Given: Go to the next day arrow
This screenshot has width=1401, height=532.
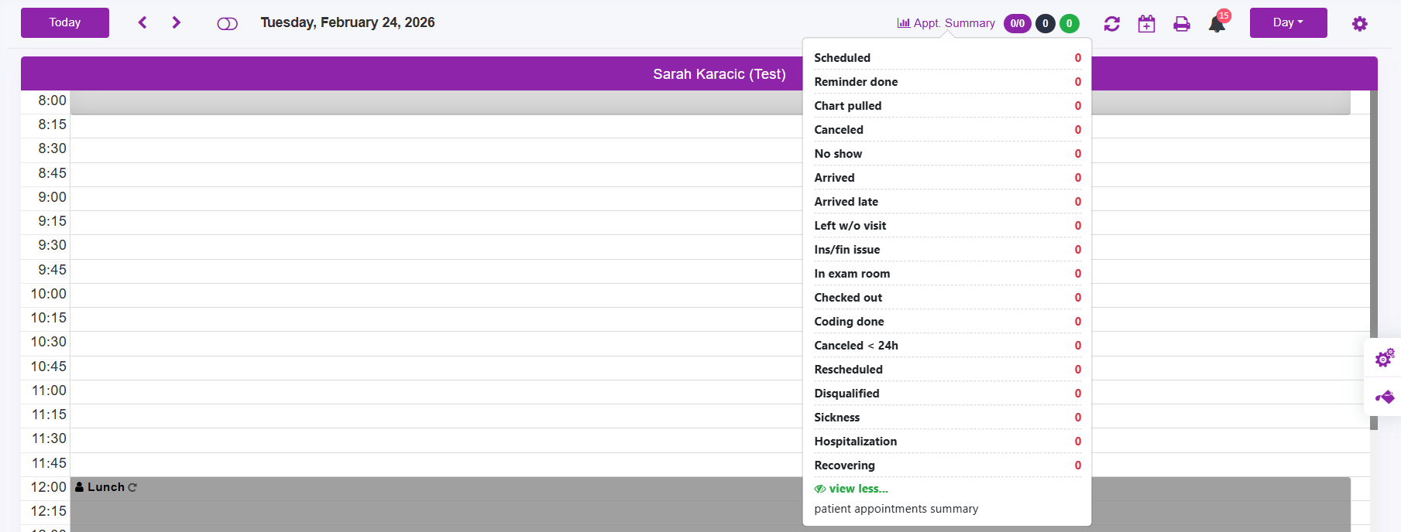Looking at the screenshot, I should [177, 22].
